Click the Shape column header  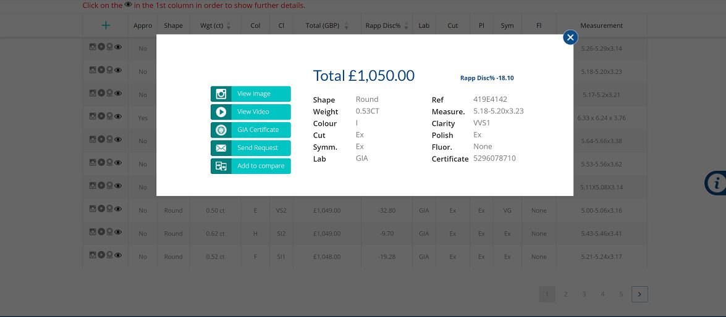click(173, 26)
